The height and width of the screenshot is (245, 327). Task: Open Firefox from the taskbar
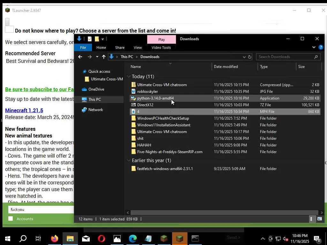54,238
